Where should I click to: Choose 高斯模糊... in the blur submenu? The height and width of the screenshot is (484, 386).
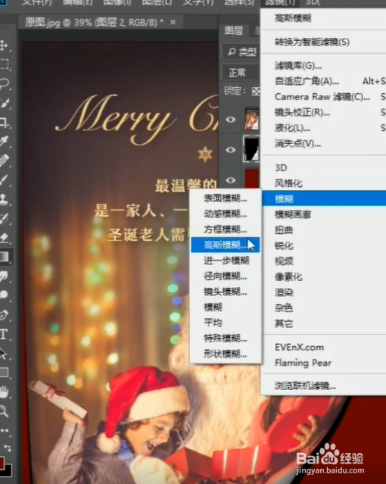coord(226,245)
